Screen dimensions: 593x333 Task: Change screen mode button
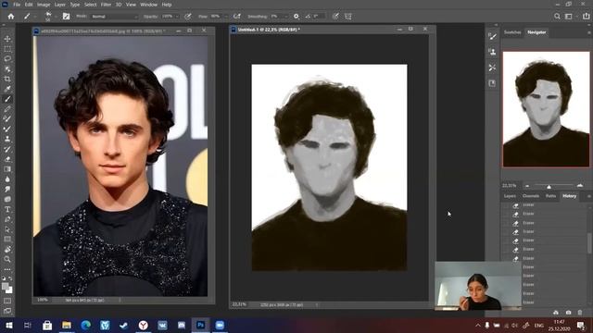pyautogui.click(x=7, y=311)
